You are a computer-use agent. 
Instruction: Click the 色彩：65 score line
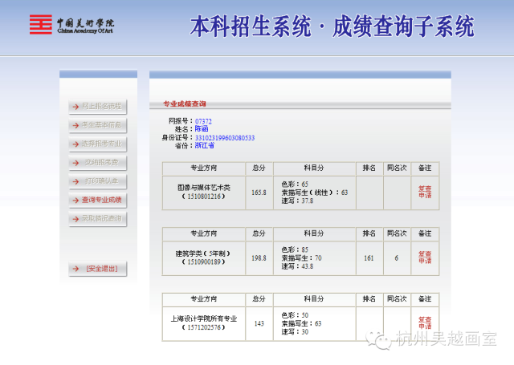click(x=295, y=184)
